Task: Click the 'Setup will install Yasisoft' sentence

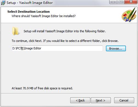Action: [65, 31]
